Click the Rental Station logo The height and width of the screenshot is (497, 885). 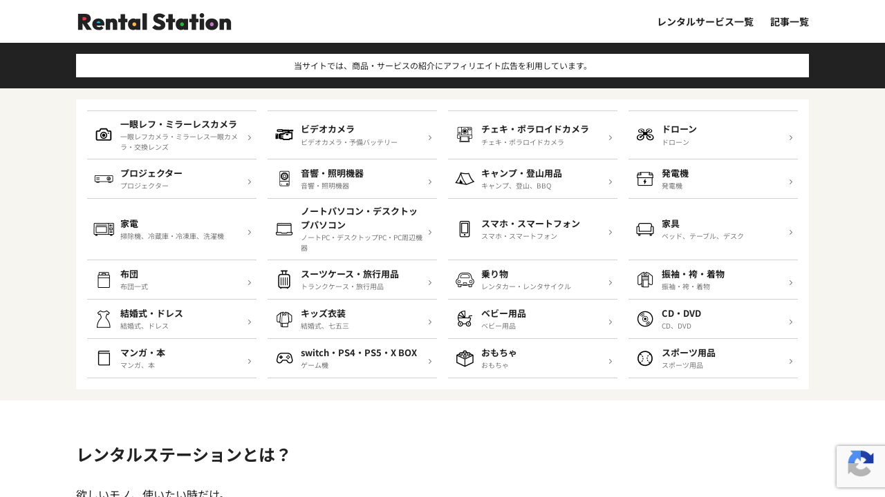[154, 22]
